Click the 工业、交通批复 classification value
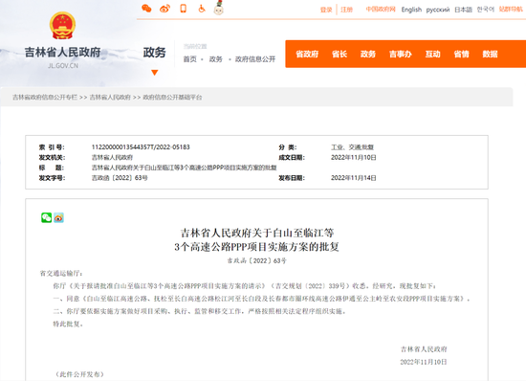 click(353, 147)
